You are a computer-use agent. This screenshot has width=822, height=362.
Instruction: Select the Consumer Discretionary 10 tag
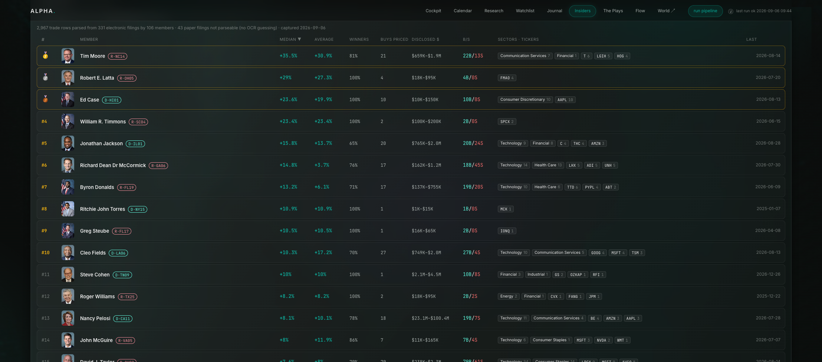[x=525, y=100]
